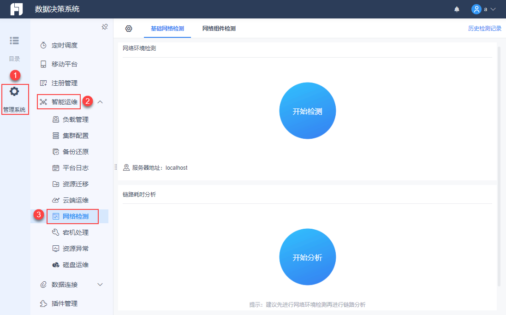This screenshot has height=315, width=506.
Task: Click the 集群配置 icon
Action: tap(56, 136)
